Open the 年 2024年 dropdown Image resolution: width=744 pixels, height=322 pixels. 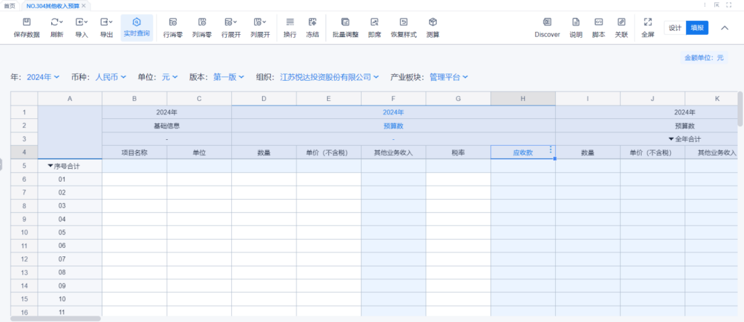pyautogui.click(x=43, y=77)
